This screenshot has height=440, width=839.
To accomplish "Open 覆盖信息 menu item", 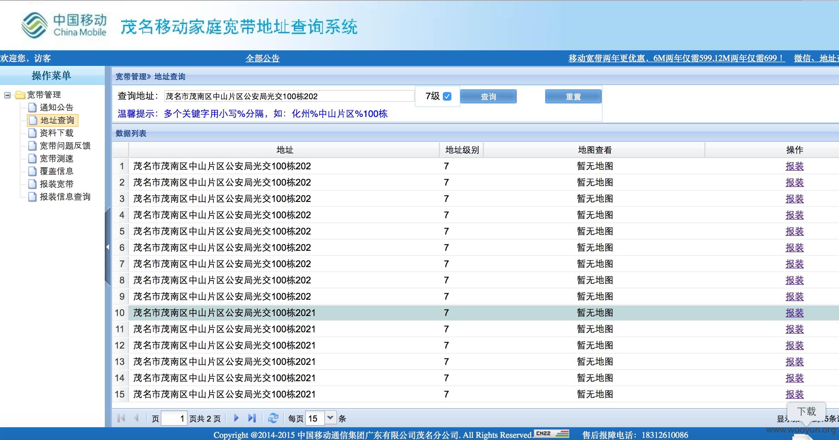I will click(x=56, y=171).
